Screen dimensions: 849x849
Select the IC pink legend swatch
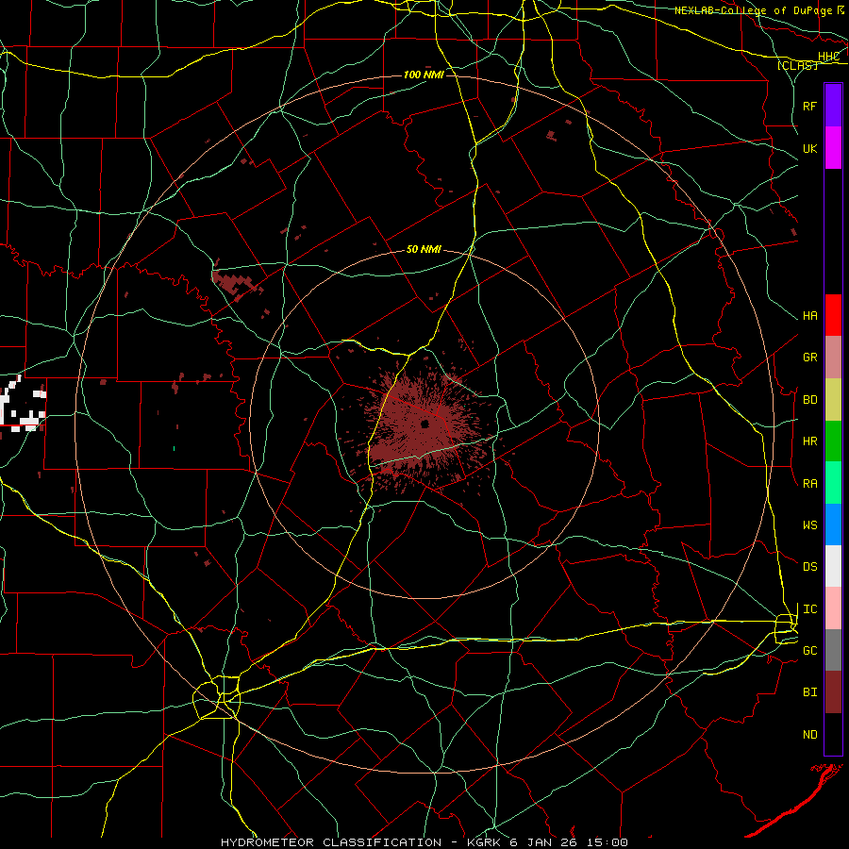point(833,608)
